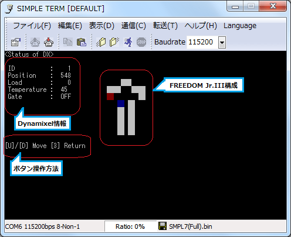The width and height of the screenshot is (291, 237).
Task: Click the send file folder icon
Action: click(101, 42)
